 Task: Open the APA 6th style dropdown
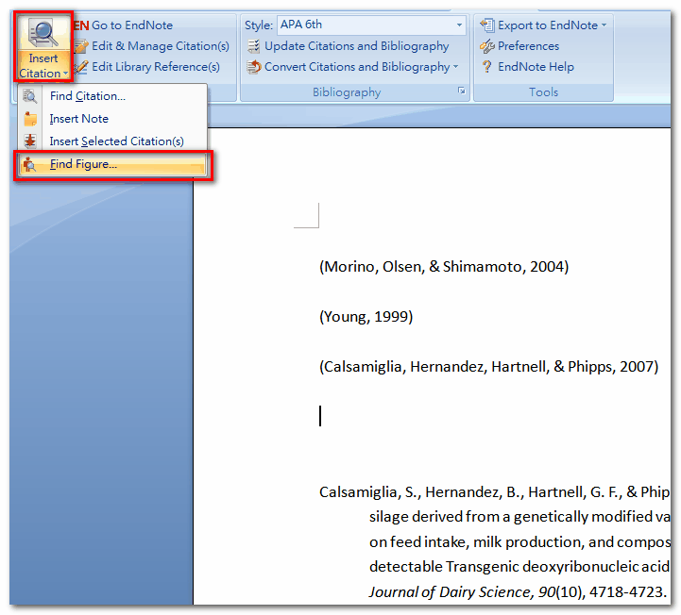(459, 25)
